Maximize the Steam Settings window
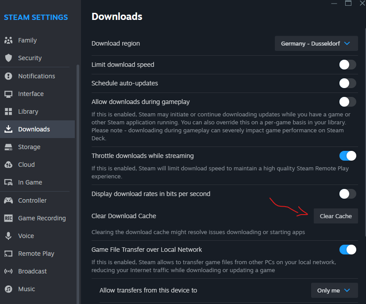 point(348,3)
